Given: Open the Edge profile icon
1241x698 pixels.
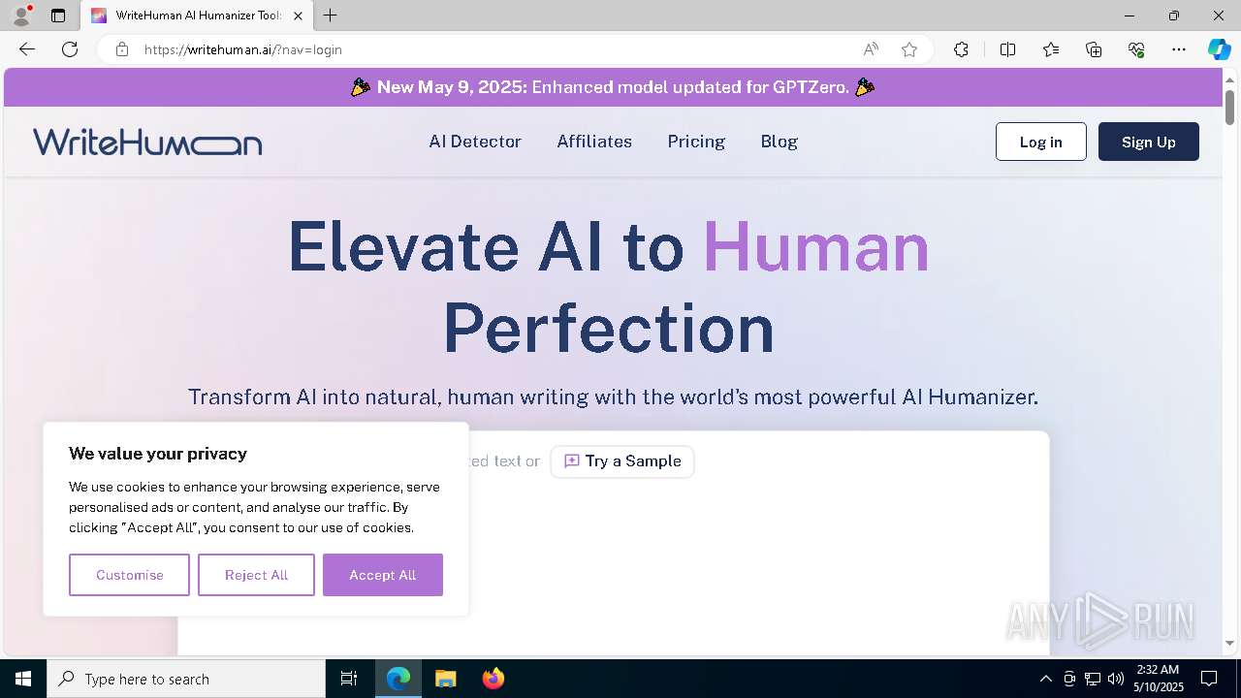Looking at the screenshot, I should 21,16.
